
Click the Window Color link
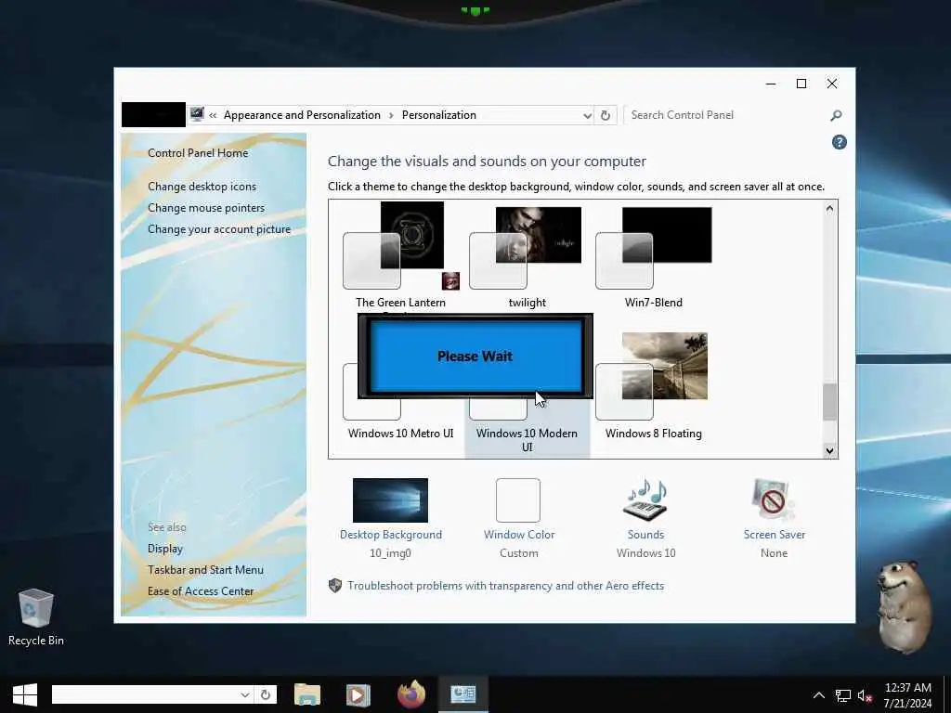519,535
